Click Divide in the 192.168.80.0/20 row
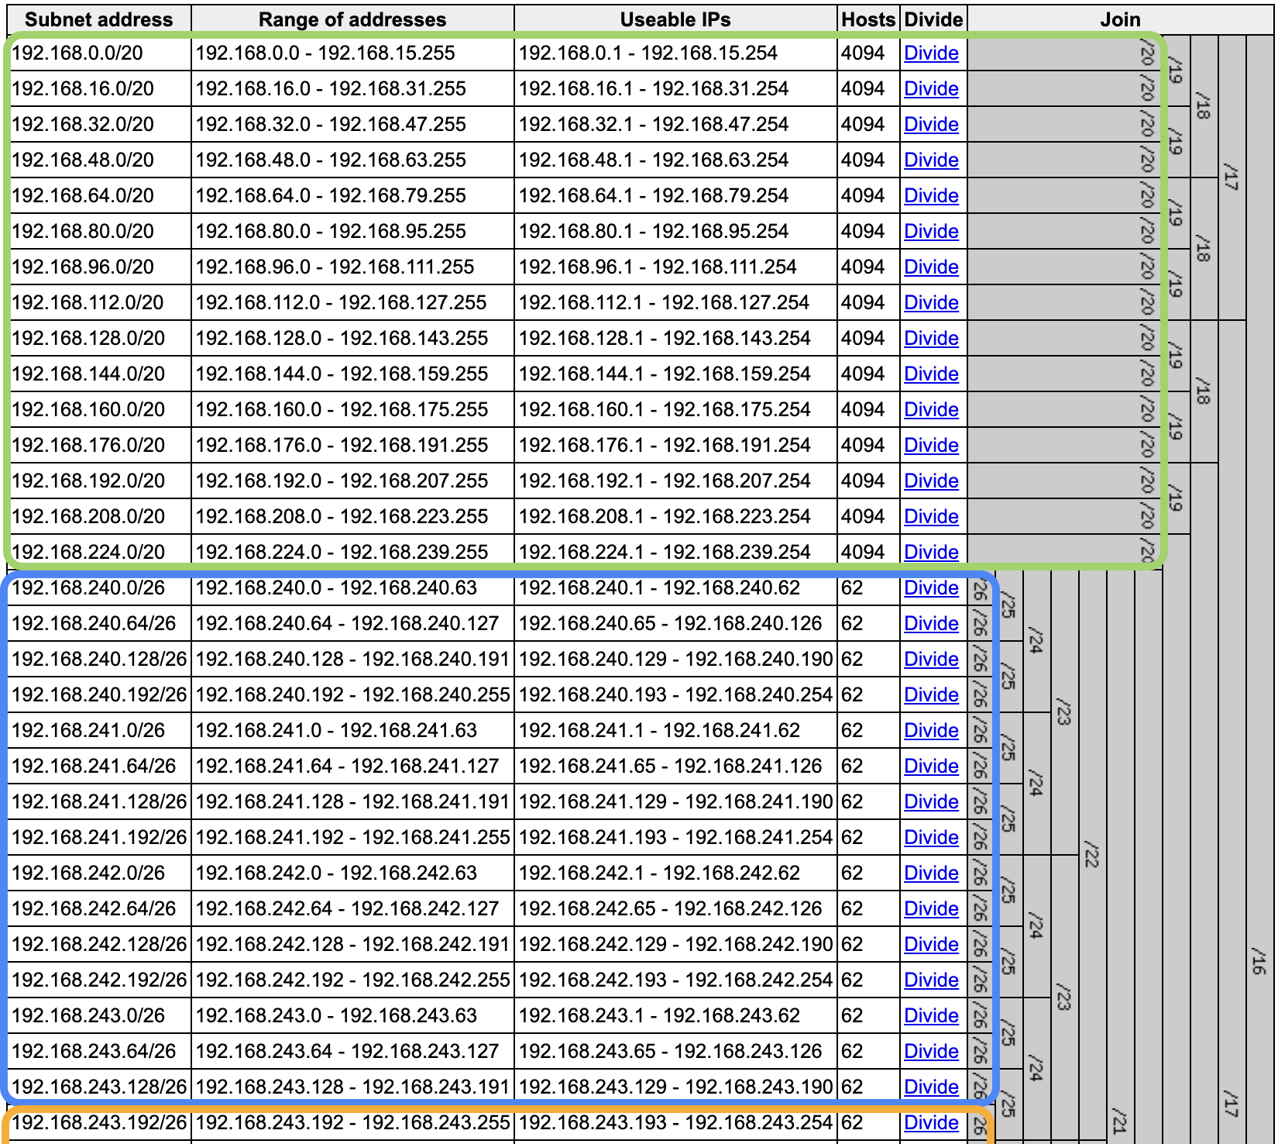 [x=931, y=231]
